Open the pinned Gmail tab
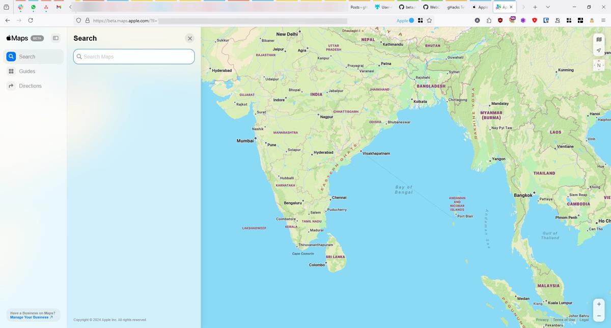The image size is (611, 328). coord(59,7)
